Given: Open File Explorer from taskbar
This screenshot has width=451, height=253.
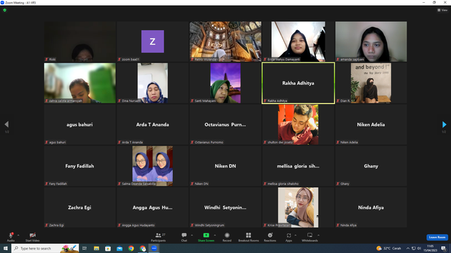Looking at the screenshot, I should click(97, 248).
